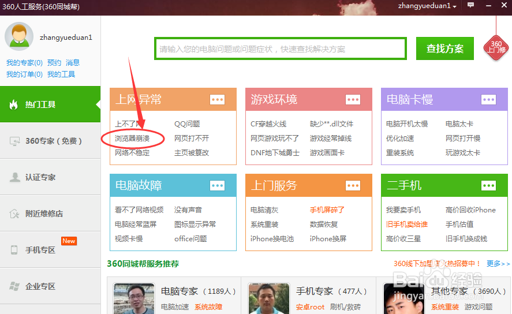Click the 360上门修 red diamond badge
The image size is (512, 314).
[x=496, y=48]
